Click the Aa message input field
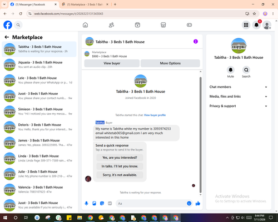This screenshot has height=222, width=278. click(x=151, y=204)
